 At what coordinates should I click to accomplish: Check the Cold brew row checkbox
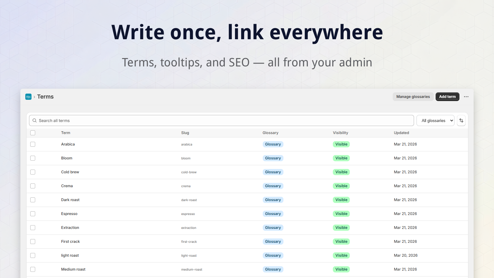click(33, 172)
